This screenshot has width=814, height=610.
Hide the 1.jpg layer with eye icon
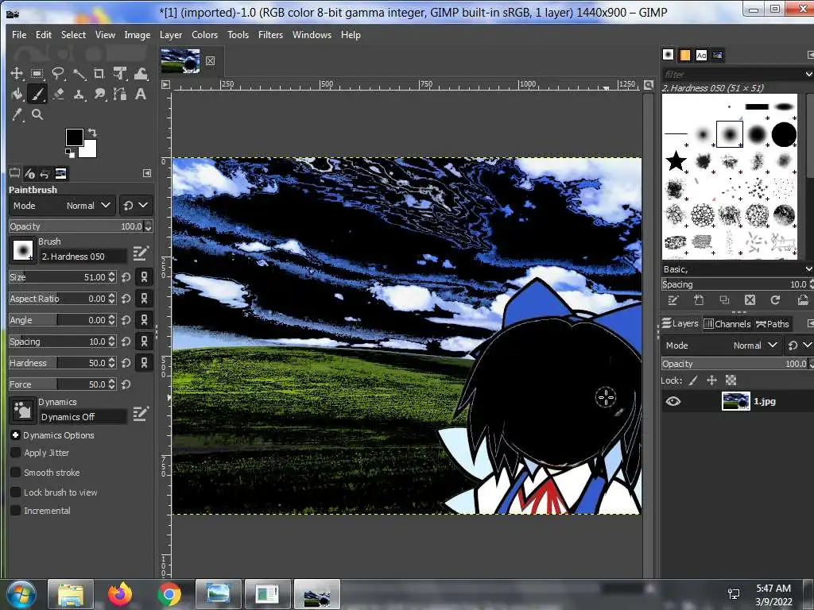coord(673,401)
